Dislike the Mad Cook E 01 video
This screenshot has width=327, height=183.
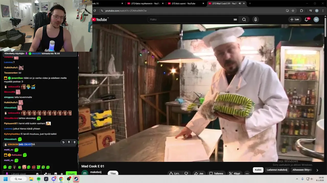(x=186, y=174)
